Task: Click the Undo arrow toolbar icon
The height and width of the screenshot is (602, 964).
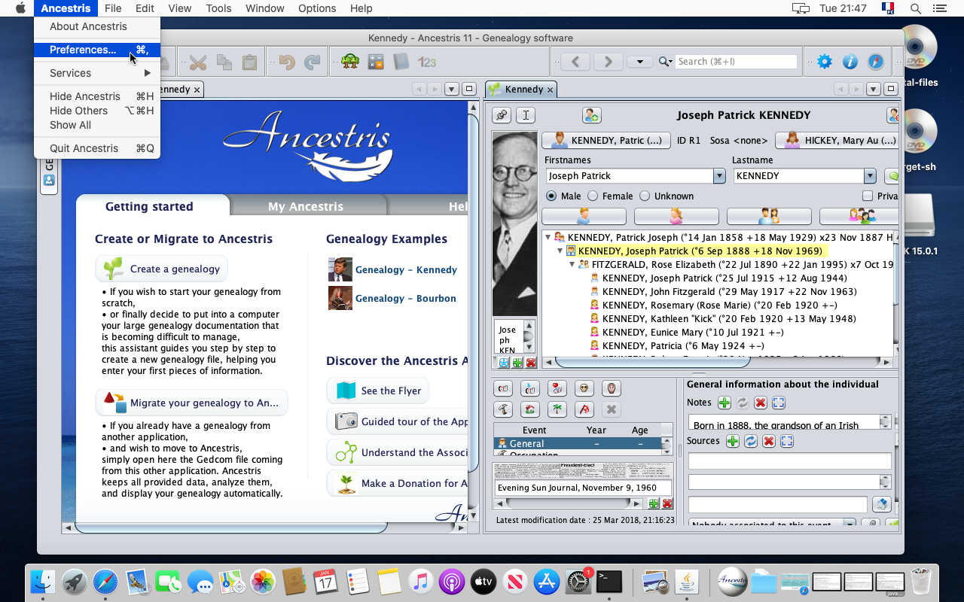Action: [x=287, y=62]
